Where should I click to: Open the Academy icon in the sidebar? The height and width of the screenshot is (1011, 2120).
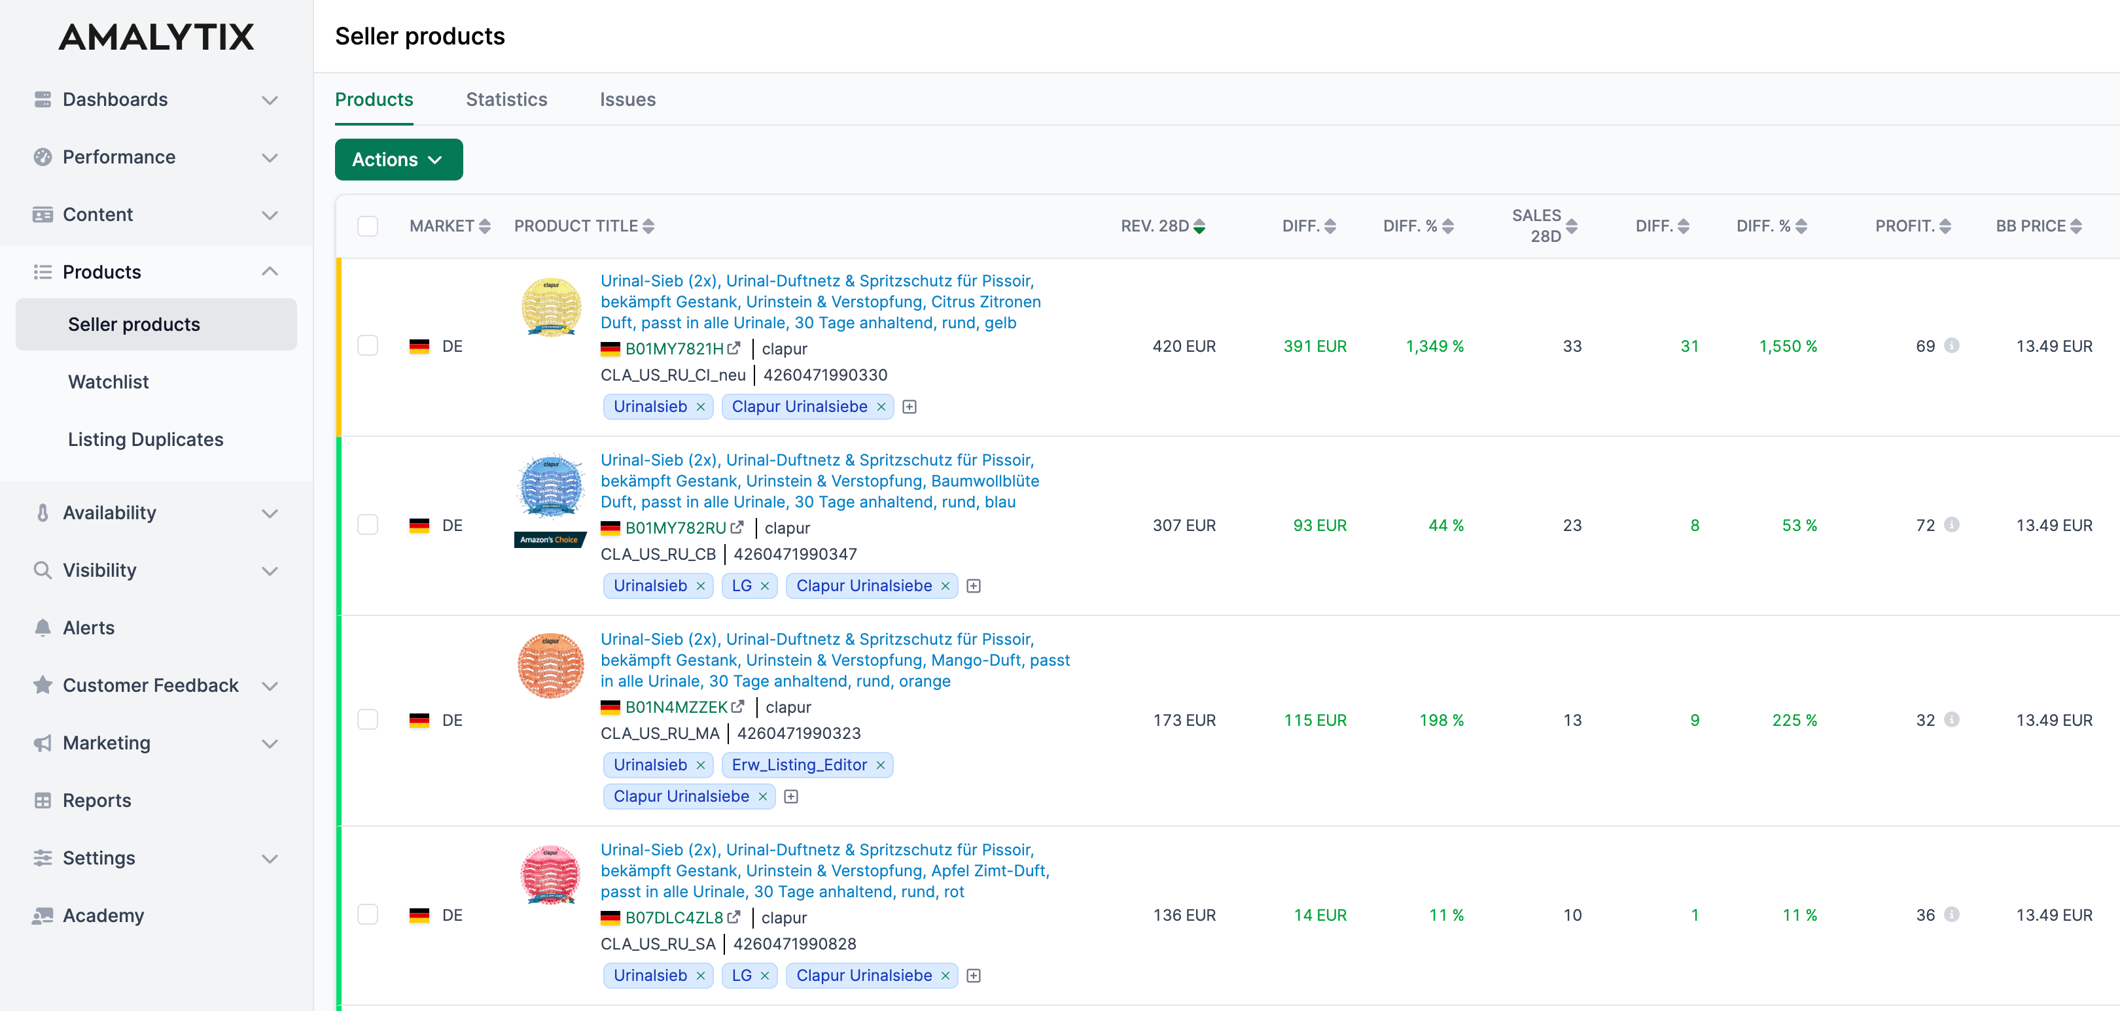[x=44, y=915]
